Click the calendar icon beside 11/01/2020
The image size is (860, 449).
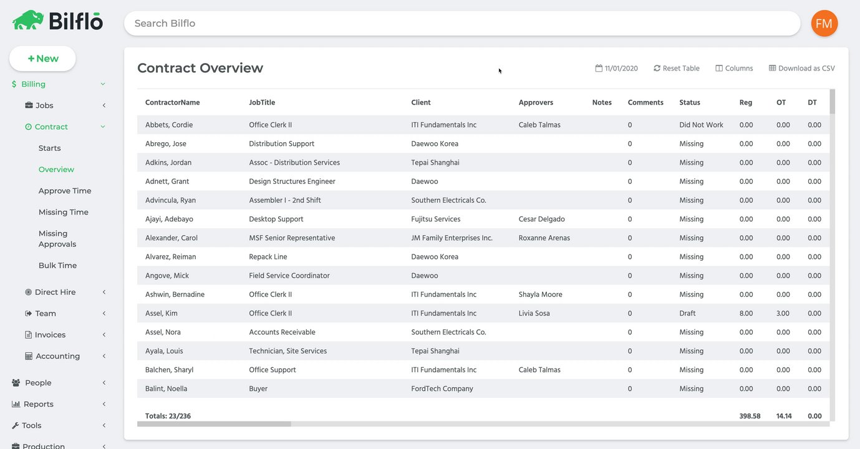coord(599,69)
